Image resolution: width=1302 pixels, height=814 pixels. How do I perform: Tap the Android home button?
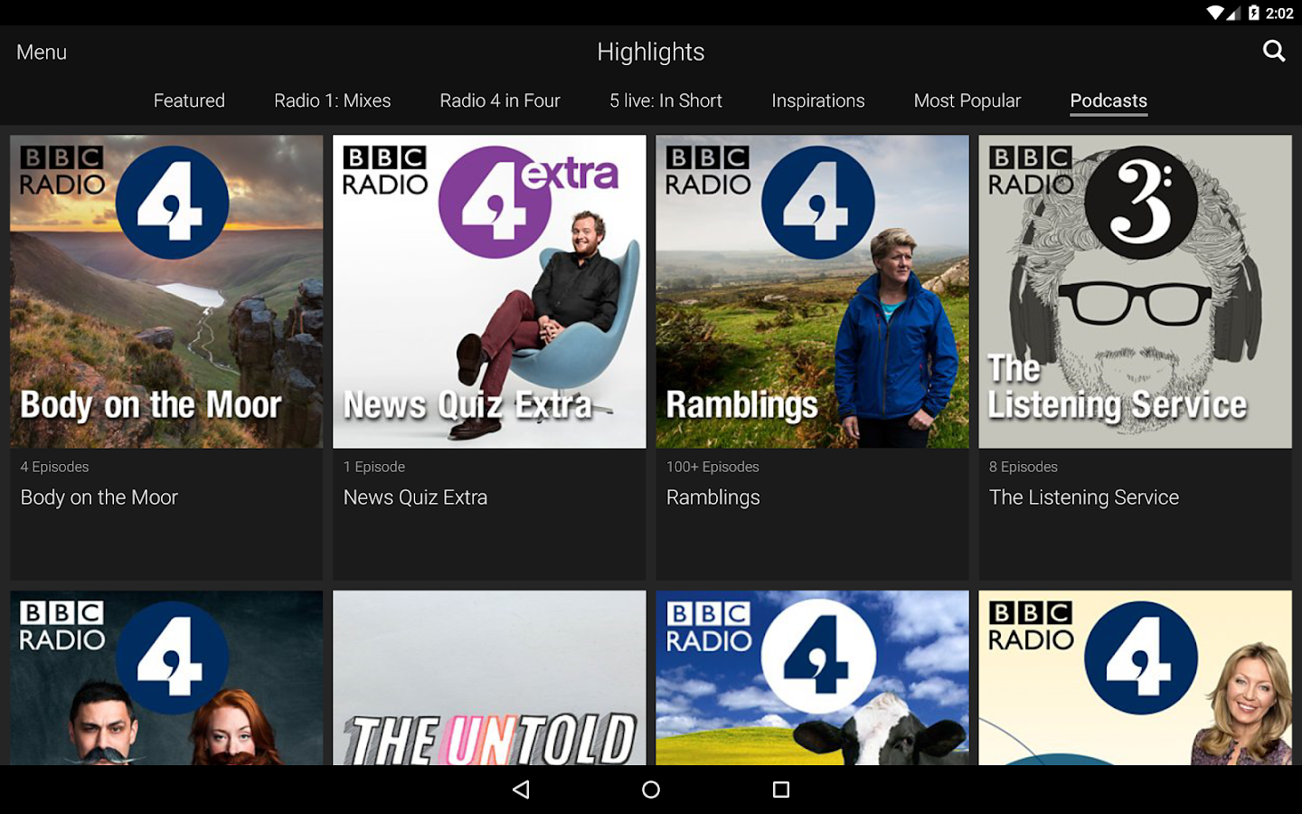(651, 790)
